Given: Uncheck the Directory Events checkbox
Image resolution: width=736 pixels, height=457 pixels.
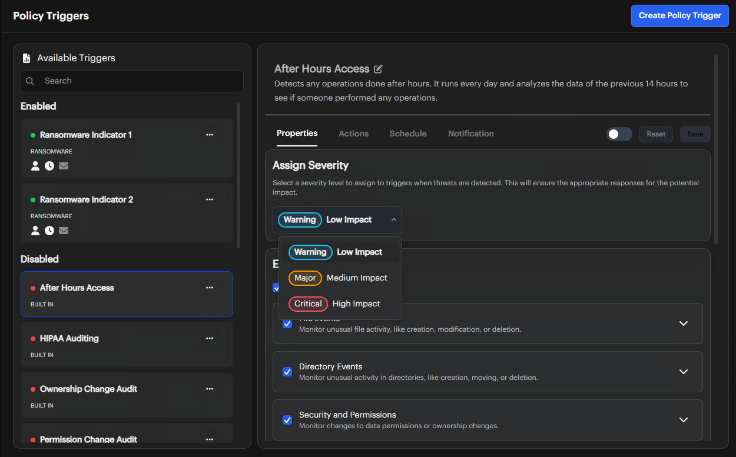Looking at the screenshot, I should coord(287,372).
